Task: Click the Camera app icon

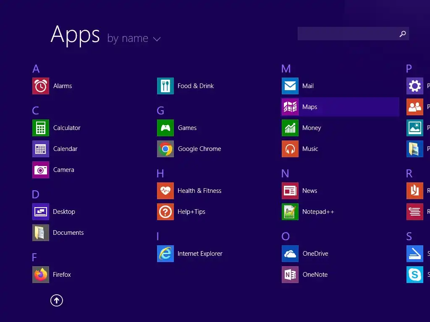Action: pyautogui.click(x=41, y=170)
